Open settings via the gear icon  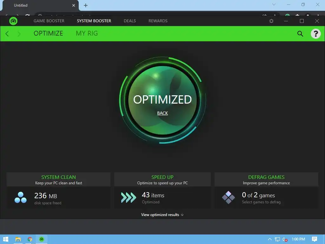tap(271, 21)
